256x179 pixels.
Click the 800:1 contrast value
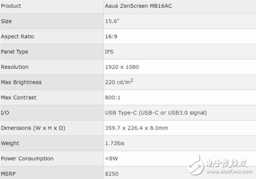(x=113, y=97)
